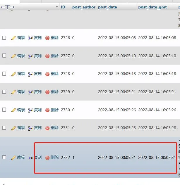The height and width of the screenshot is (185, 180).
Task: Click post_date 2022-08-15 00:05:10
Action: (x=117, y=56)
